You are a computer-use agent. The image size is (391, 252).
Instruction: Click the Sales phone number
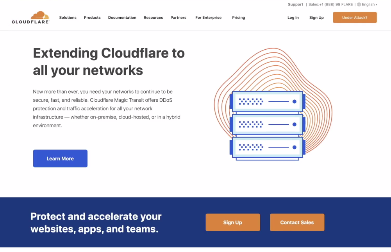tap(331, 4)
